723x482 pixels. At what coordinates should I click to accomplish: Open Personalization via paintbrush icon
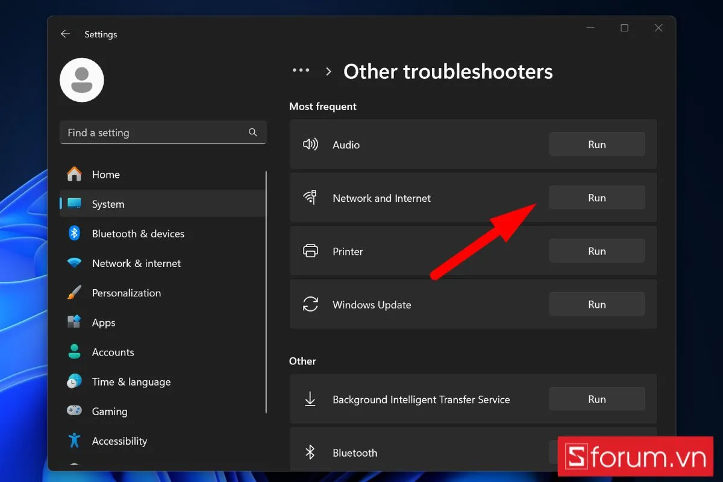tap(74, 293)
